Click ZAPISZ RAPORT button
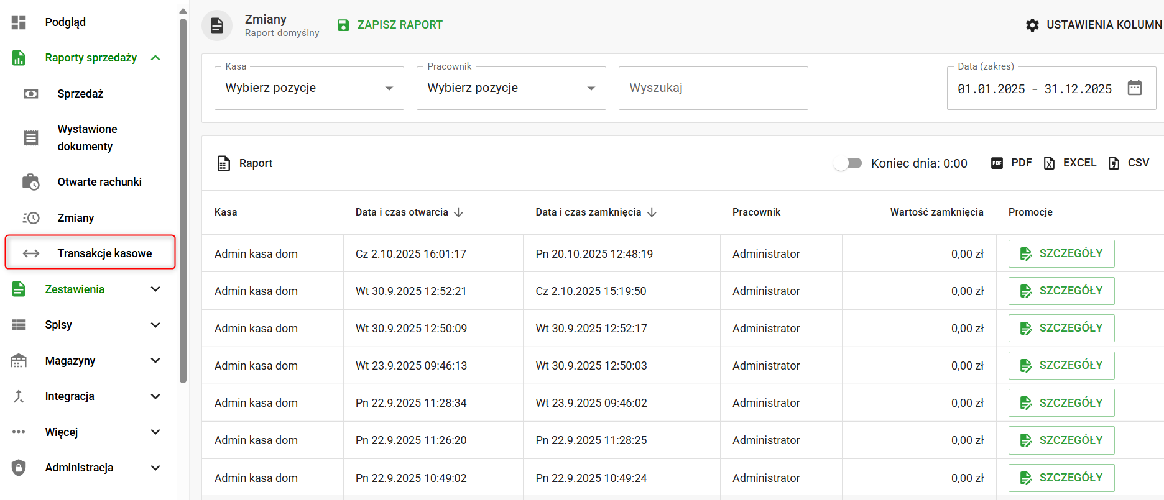The width and height of the screenshot is (1164, 500). pyautogui.click(x=399, y=25)
